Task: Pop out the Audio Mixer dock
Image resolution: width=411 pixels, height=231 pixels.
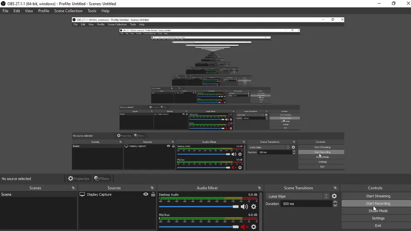Action: [x=259, y=188]
